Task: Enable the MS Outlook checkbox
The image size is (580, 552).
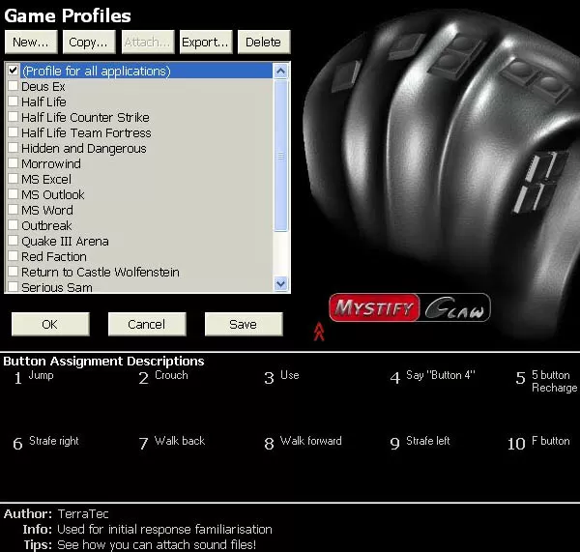Action: [x=14, y=194]
